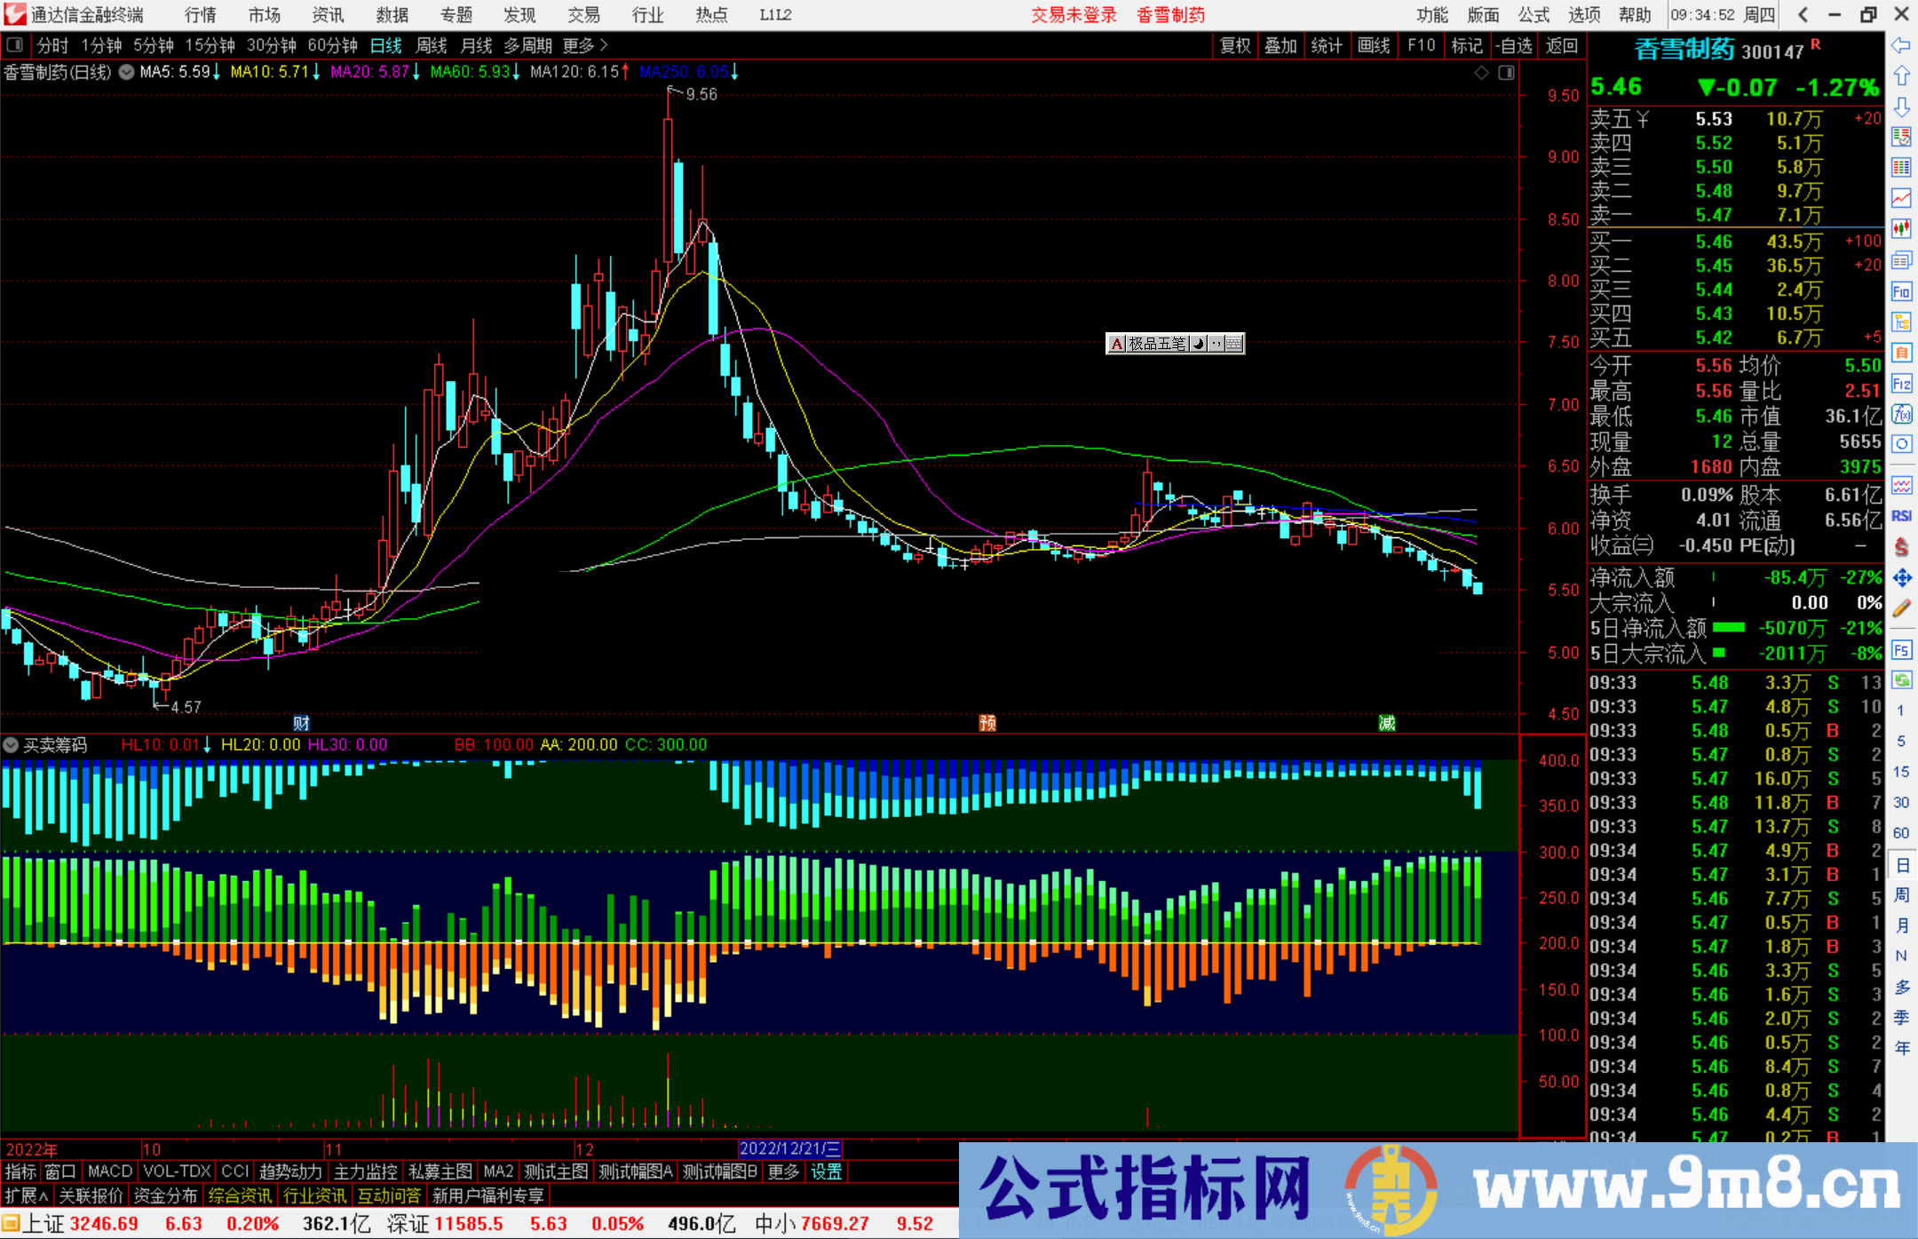Click the 交易未登录 login link
Image resolution: width=1918 pixels, height=1239 pixels.
point(1074,14)
